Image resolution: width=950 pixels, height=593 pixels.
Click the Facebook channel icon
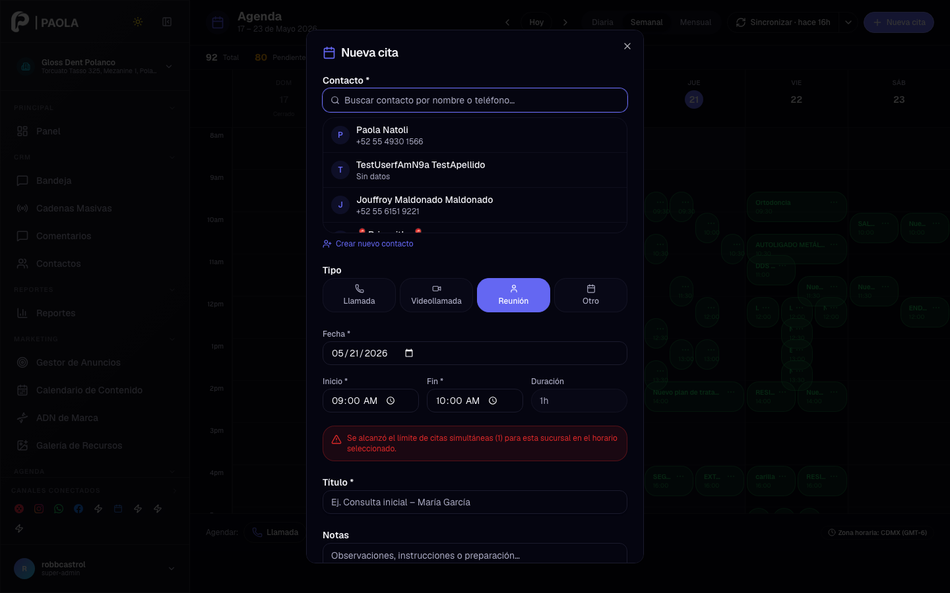pos(79,509)
